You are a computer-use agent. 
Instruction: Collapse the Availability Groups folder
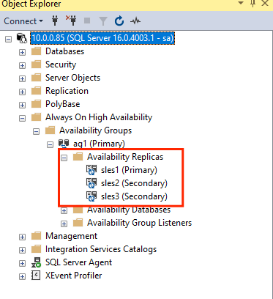tap(36, 131)
